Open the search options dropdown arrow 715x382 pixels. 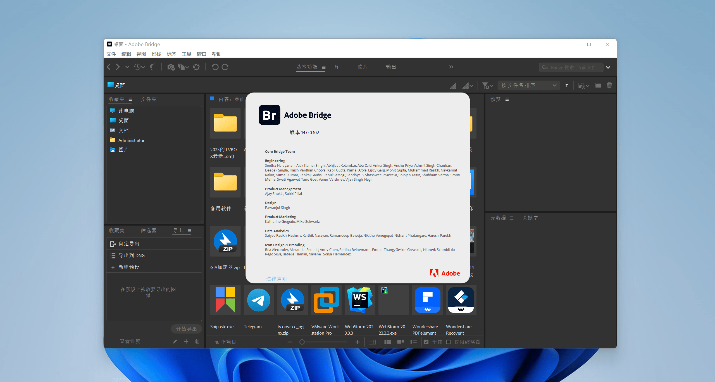pyautogui.click(x=608, y=67)
